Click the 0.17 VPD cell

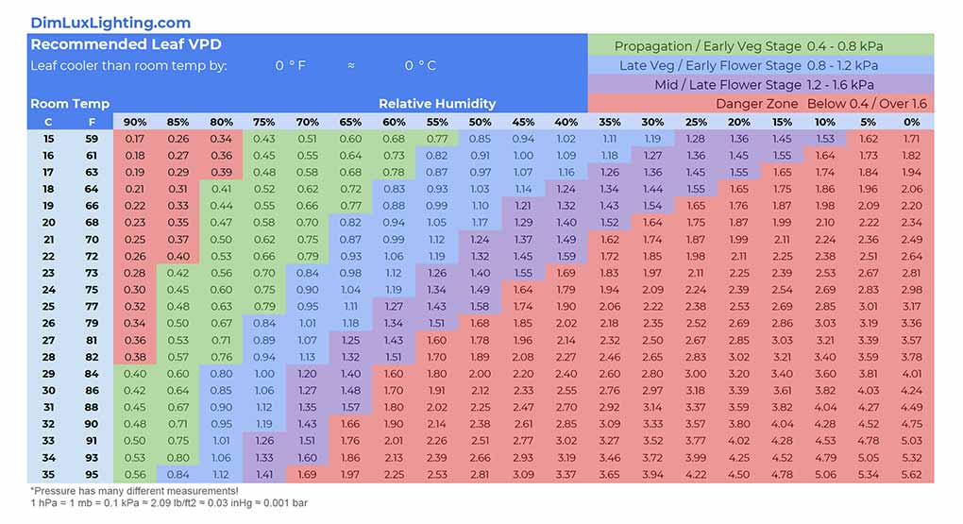tap(135, 139)
